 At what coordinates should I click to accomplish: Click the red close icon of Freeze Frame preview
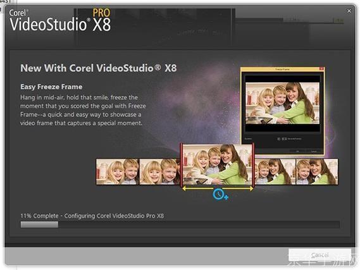[x=321, y=68]
